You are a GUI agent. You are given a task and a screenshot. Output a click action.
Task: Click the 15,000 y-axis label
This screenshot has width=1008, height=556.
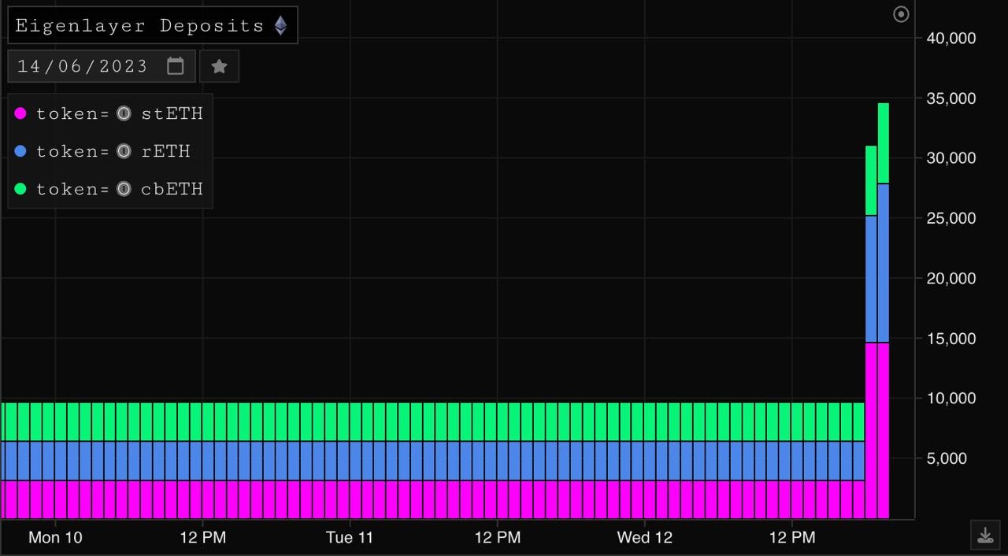pos(951,339)
